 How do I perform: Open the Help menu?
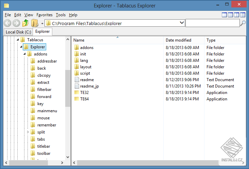click(73, 15)
